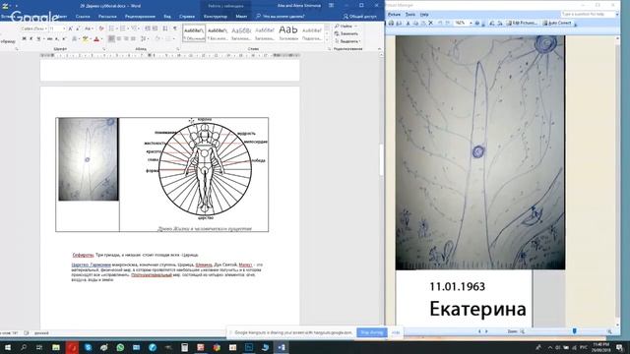Click 'Stop sharing' in Hangouts bar
Image resolution: width=630 pixels, height=354 pixels.
[x=372, y=332]
